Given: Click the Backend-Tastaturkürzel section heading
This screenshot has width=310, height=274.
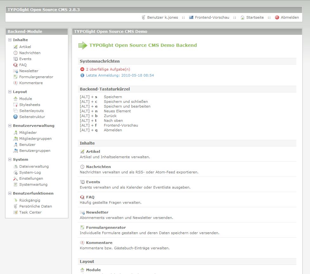Looking at the screenshot, I should point(105,89).
